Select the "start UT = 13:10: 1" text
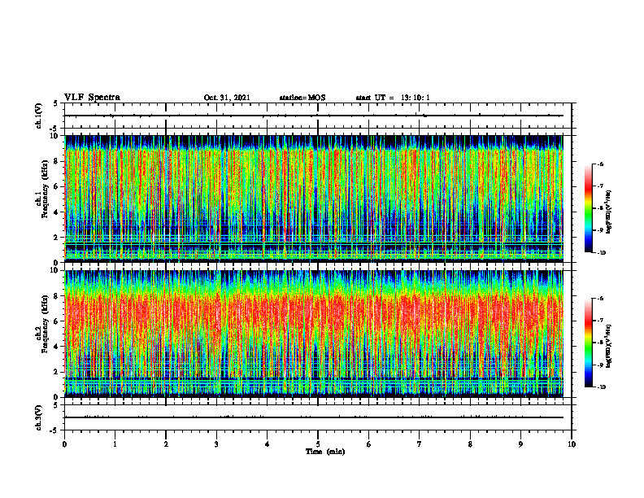Viewport: 644px width, 498px height. point(393,98)
